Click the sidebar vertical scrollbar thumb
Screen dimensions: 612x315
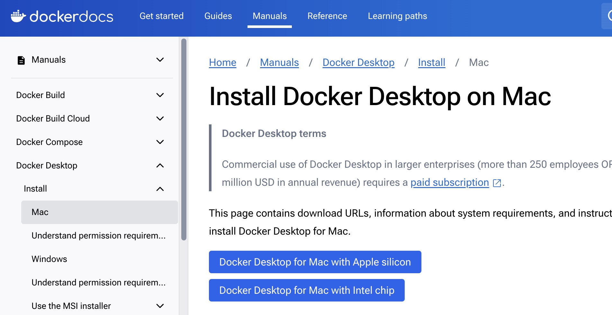point(184,139)
